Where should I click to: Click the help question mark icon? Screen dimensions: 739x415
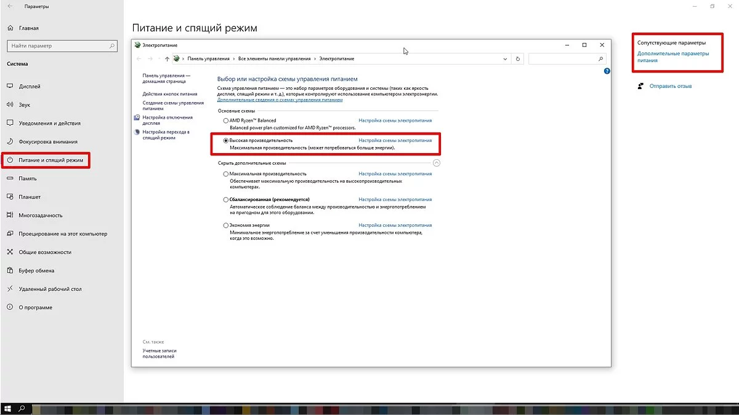pyautogui.click(x=607, y=71)
